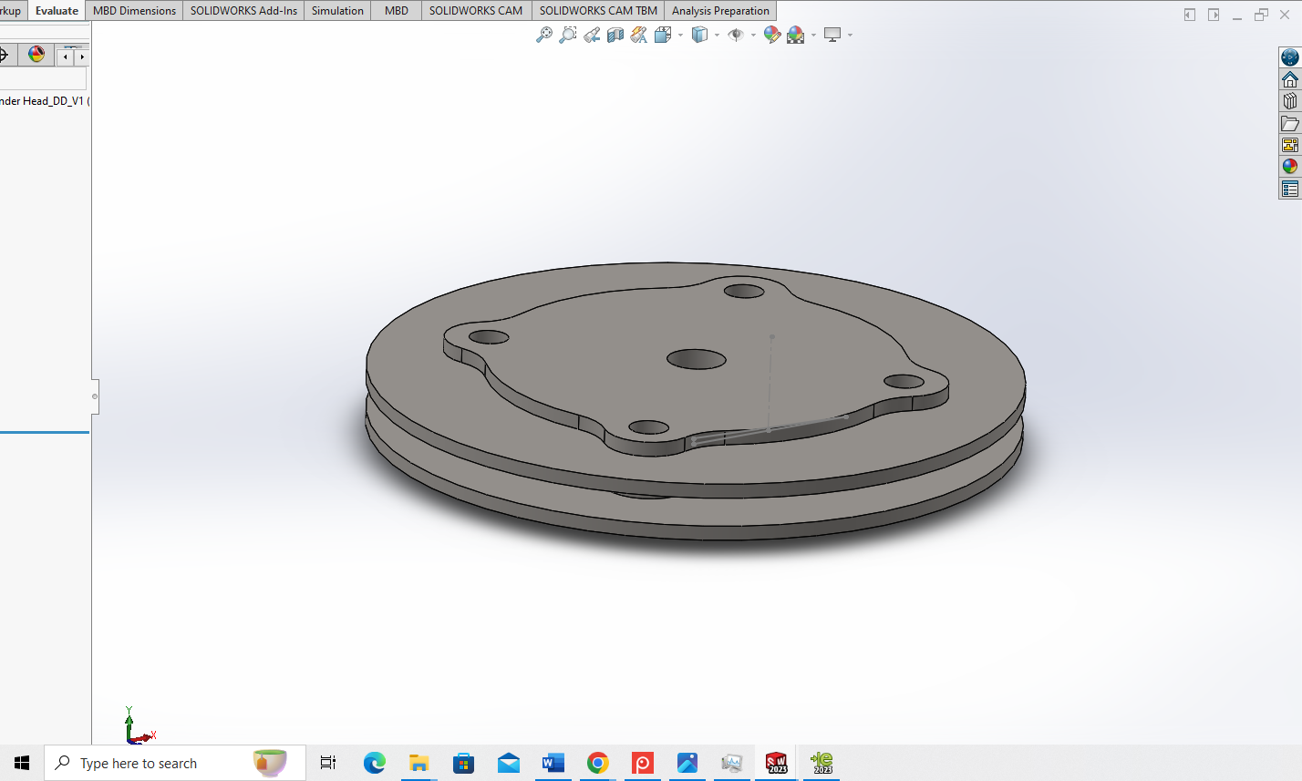Image resolution: width=1302 pixels, height=781 pixels.
Task: Click the Previous View icon
Action: (593, 34)
